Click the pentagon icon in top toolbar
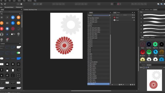 click(x=21, y=4)
